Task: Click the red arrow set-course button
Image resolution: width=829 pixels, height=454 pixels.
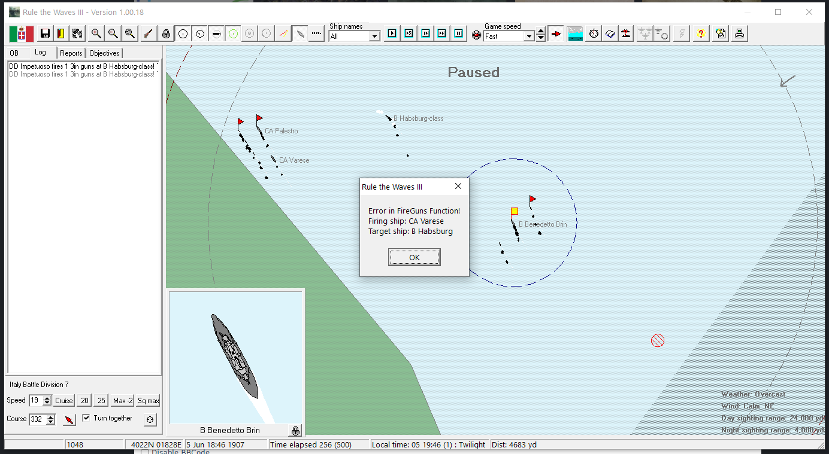Action: coord(69,419)
